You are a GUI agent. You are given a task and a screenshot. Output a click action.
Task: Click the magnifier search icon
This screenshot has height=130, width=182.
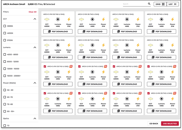coord(149,4)
